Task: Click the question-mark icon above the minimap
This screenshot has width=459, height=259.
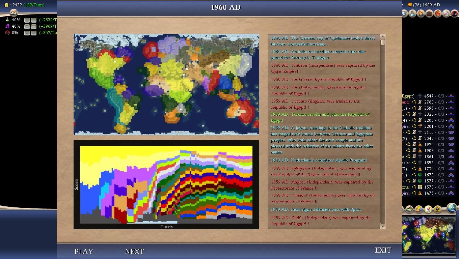Action: tap(437, 209)
